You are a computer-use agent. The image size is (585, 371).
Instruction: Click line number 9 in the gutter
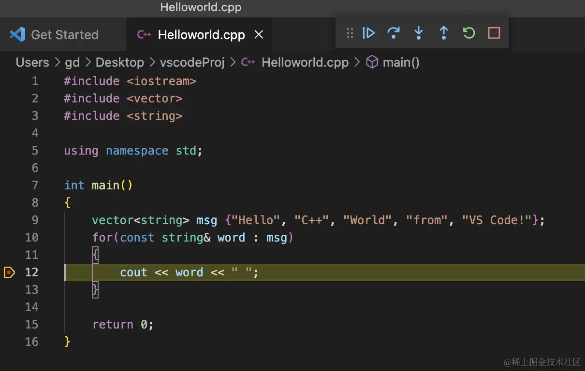click(x=35, y=220)
